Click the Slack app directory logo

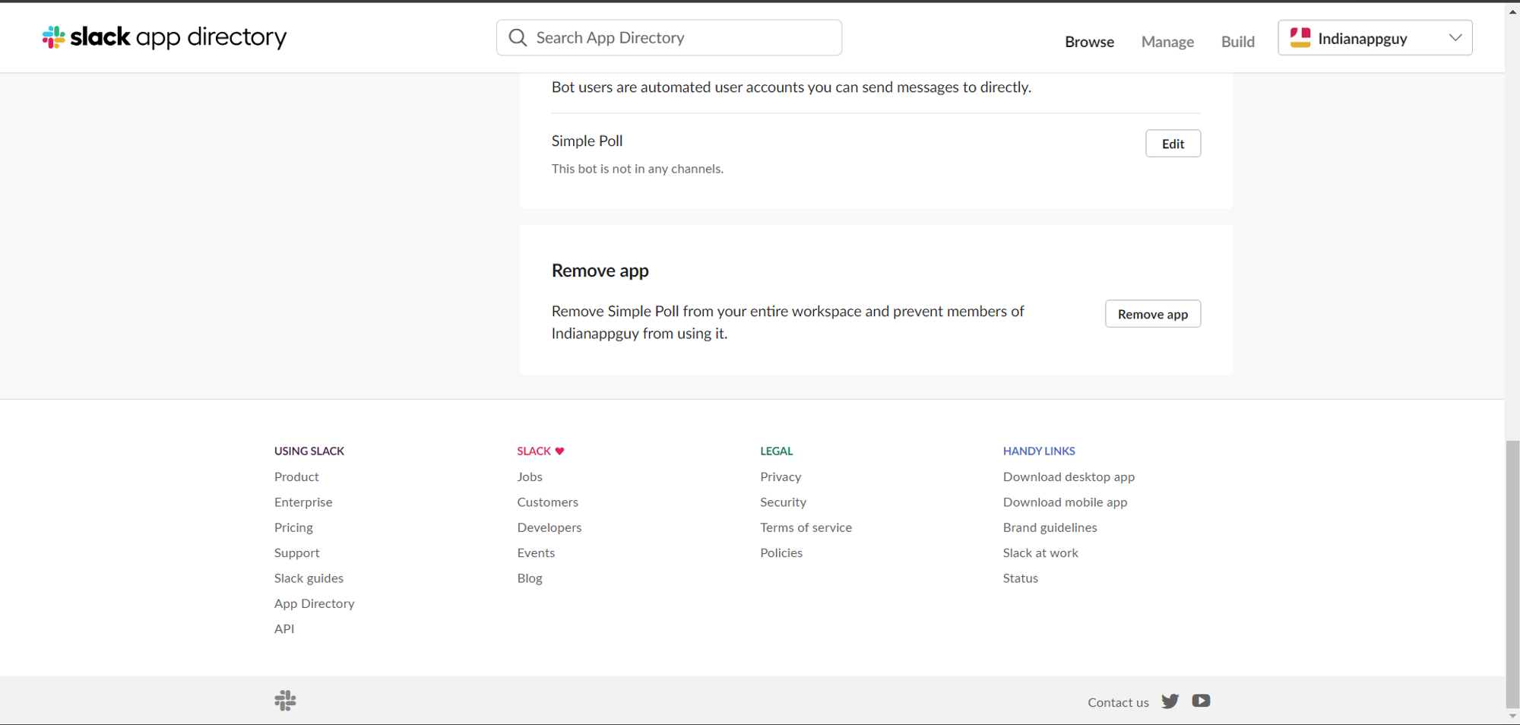tap(164, 37)
